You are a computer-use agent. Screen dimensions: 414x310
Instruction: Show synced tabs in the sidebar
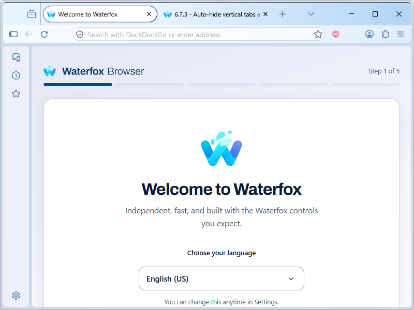(16, 57)
